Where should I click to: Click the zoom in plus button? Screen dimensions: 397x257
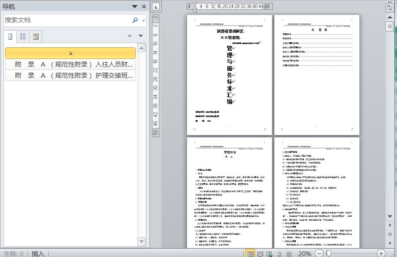coord(381,253)
